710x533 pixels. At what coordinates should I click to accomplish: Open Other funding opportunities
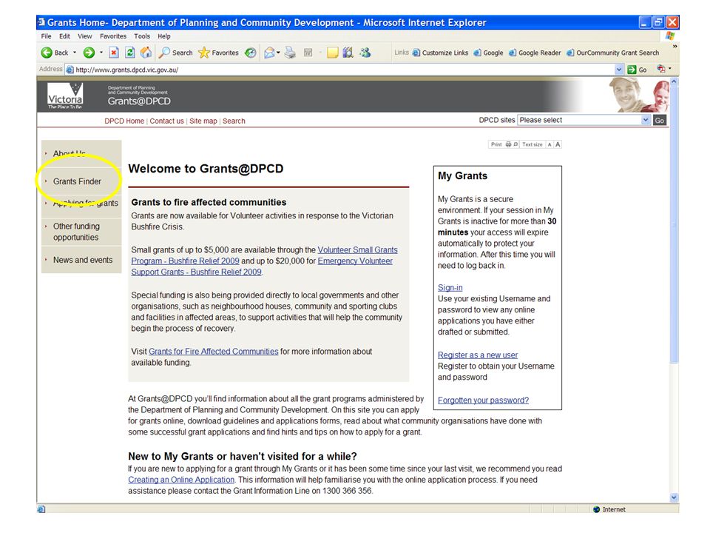coord(76,232)
